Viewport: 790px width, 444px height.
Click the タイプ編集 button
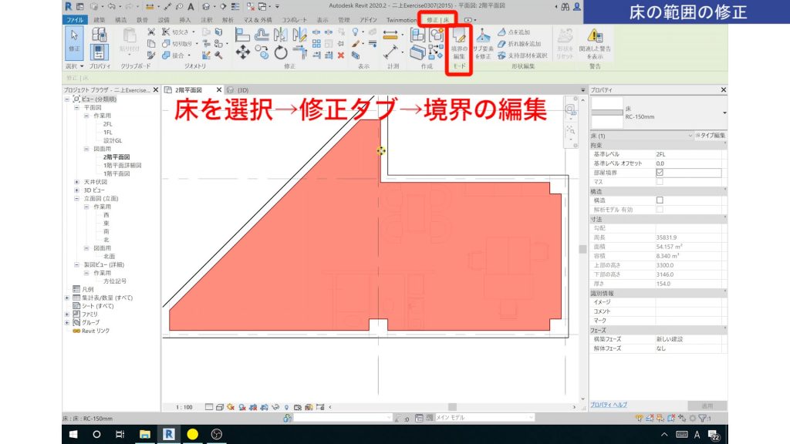click(710, 136)
